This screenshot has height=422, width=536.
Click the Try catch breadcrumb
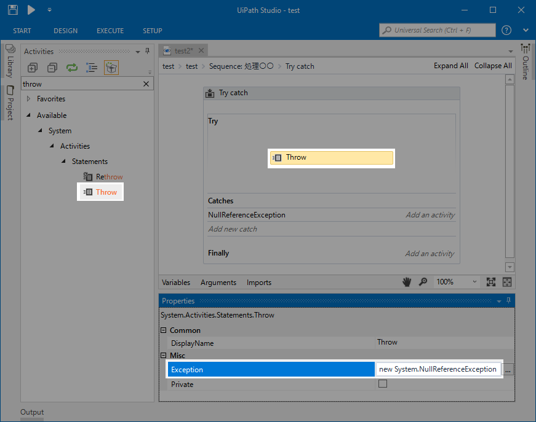pos(300,66)
